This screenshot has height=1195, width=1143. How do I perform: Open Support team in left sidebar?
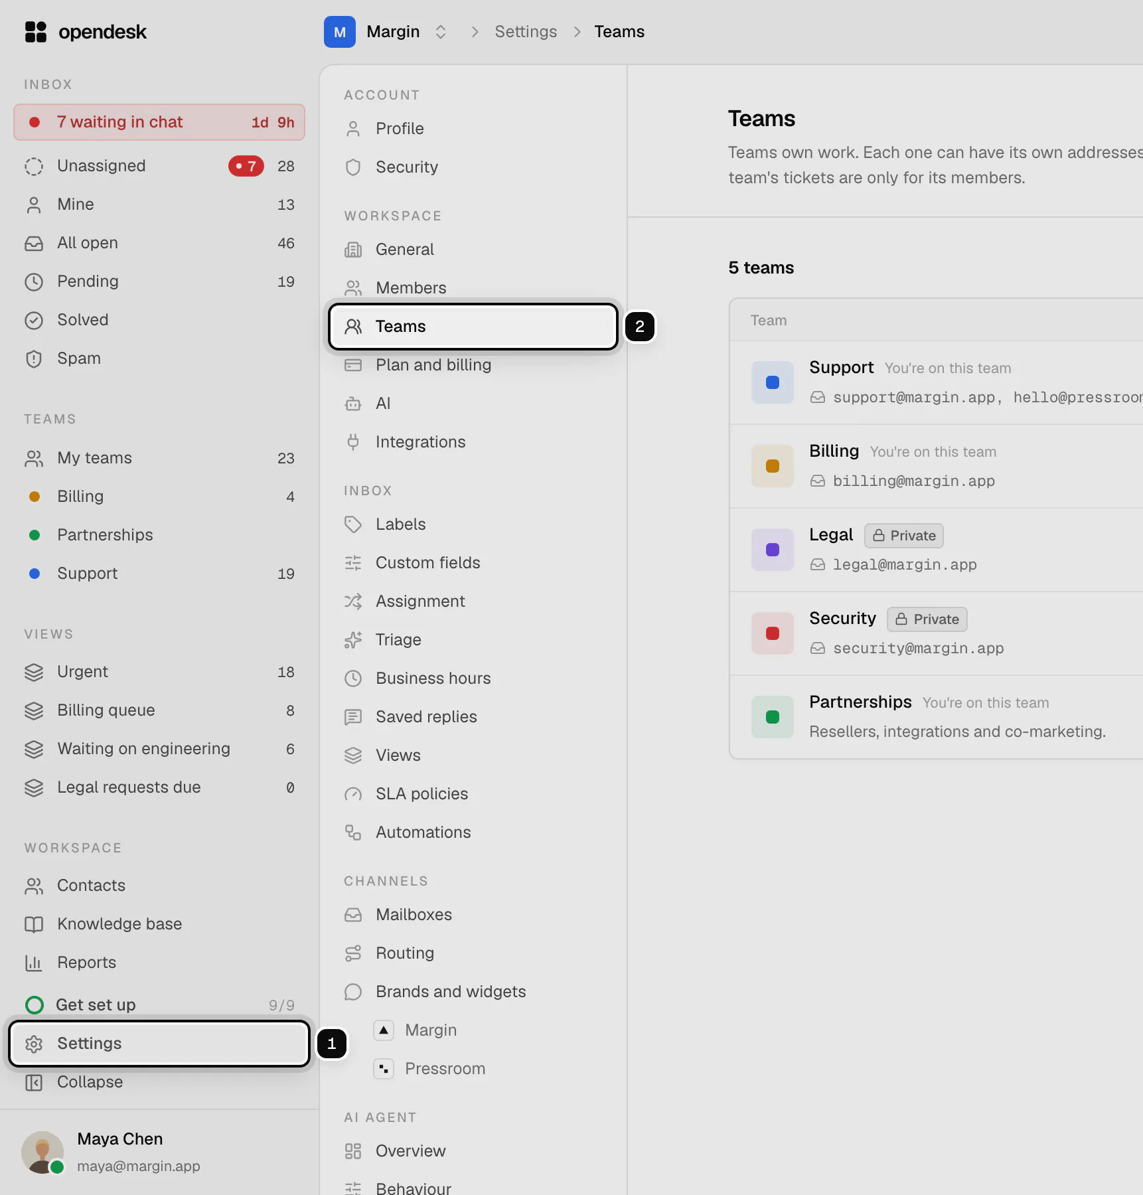(159, 574)
